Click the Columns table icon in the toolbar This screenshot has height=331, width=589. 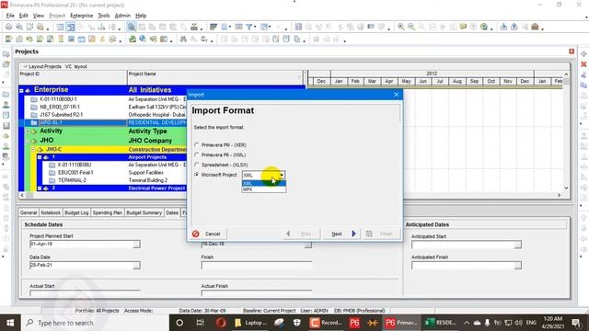[224, 27]
